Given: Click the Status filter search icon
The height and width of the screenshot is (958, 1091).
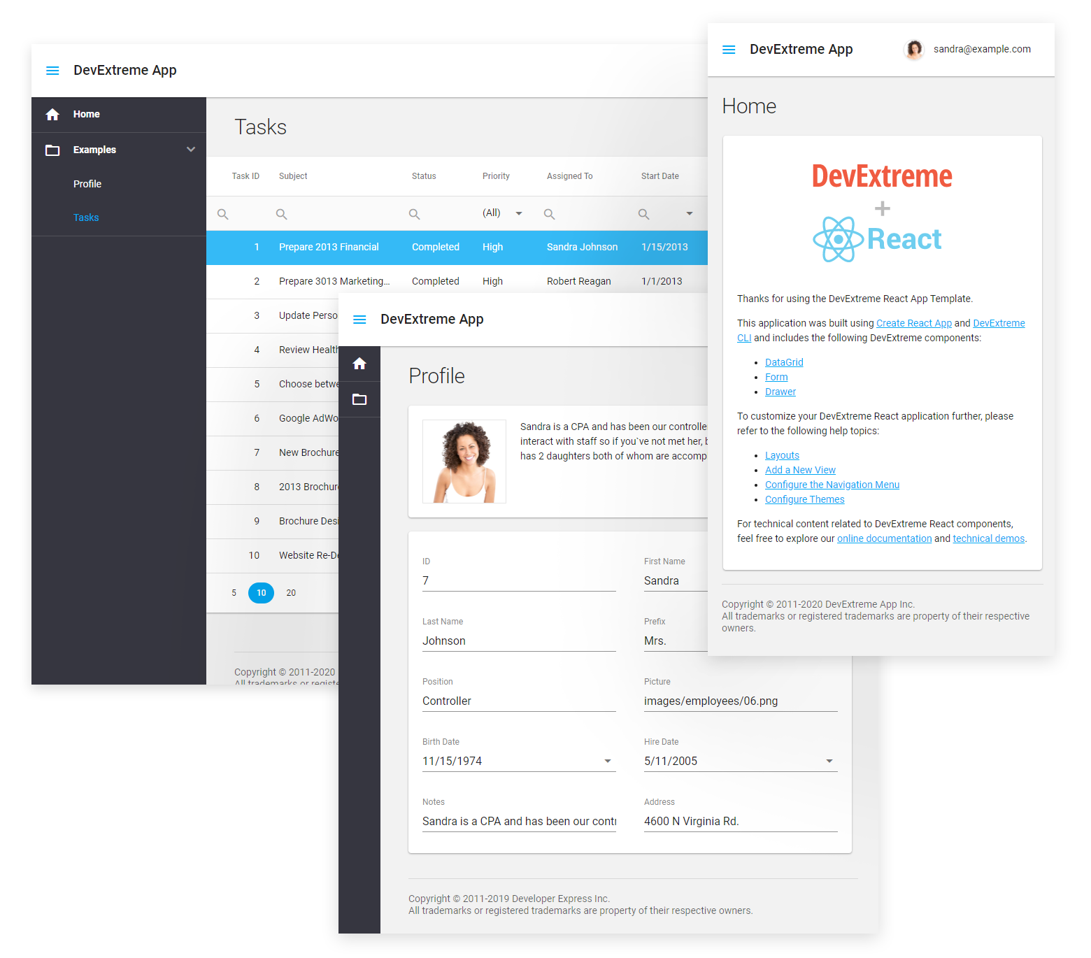Looking at the screenshot, I should [415, 214].
